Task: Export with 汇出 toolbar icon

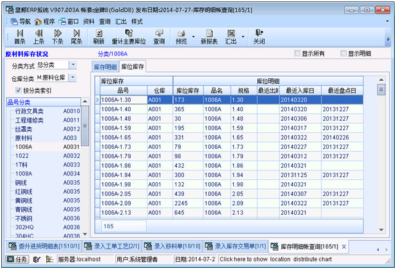Action: point(231,37)
